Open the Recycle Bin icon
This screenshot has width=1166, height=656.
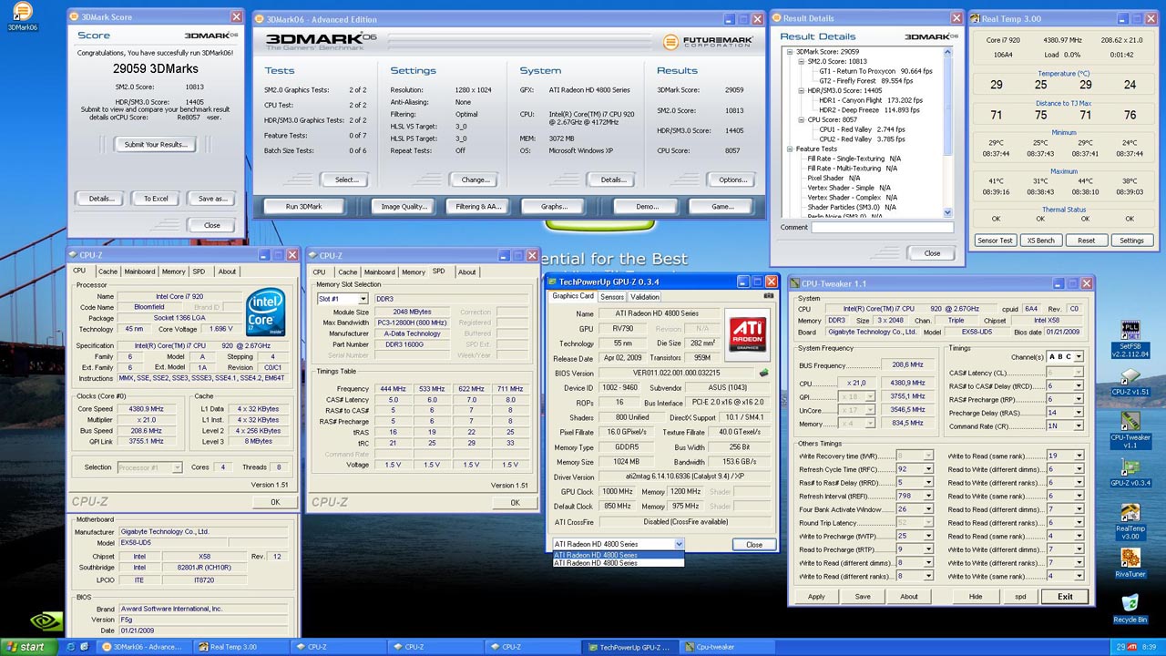(x=1130, y=608)
